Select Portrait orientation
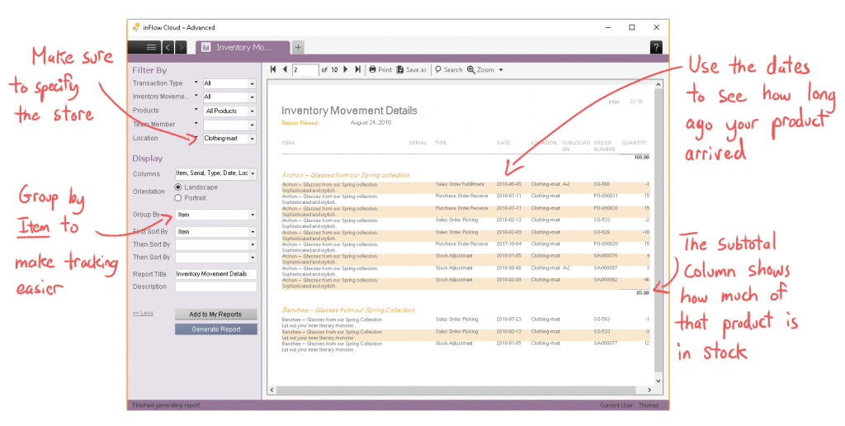845x426 pixels. click(178, 198)
